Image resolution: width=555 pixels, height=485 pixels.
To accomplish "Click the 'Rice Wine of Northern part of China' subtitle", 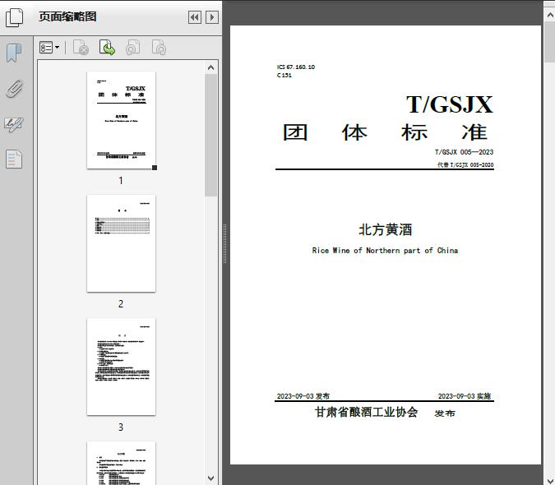I will click(x=385, y=251).
